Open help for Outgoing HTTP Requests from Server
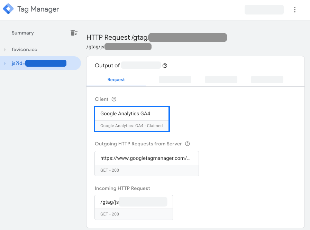The image size is (310, 230). pyautogui.click(x=187, y=144)
